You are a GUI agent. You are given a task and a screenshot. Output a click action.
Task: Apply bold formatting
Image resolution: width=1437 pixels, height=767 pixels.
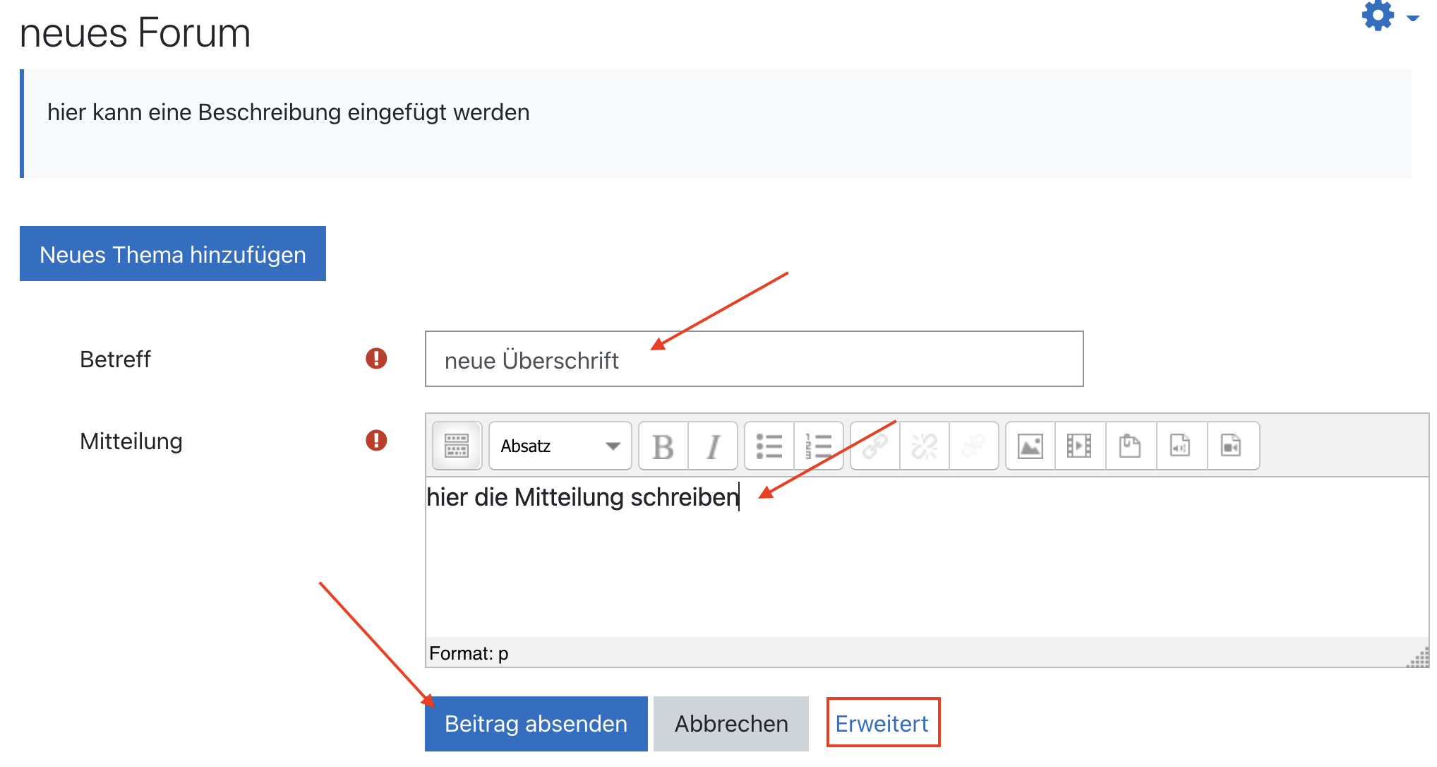[663, 446]
